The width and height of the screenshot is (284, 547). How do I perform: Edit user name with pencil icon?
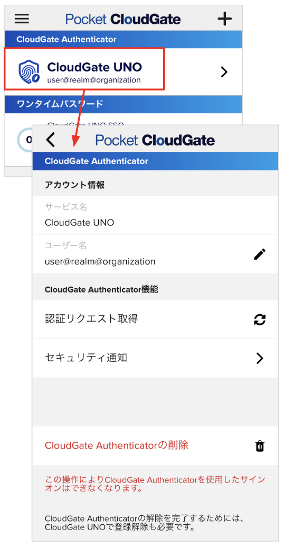coord(260,254)
